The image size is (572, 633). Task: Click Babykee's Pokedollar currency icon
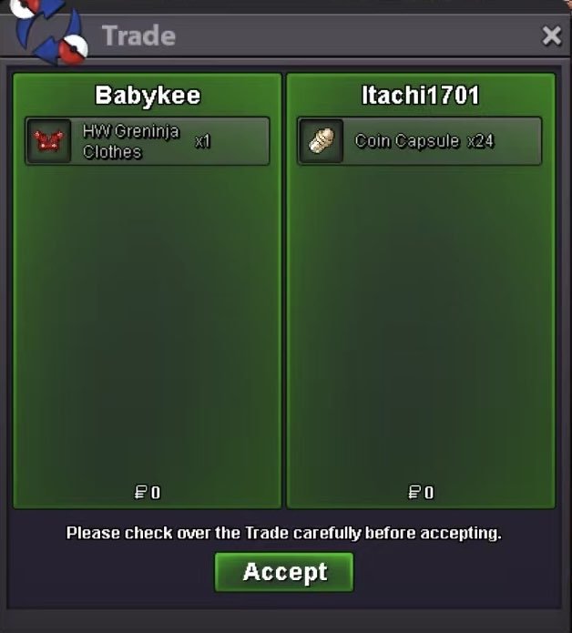[x=140, y=492]
